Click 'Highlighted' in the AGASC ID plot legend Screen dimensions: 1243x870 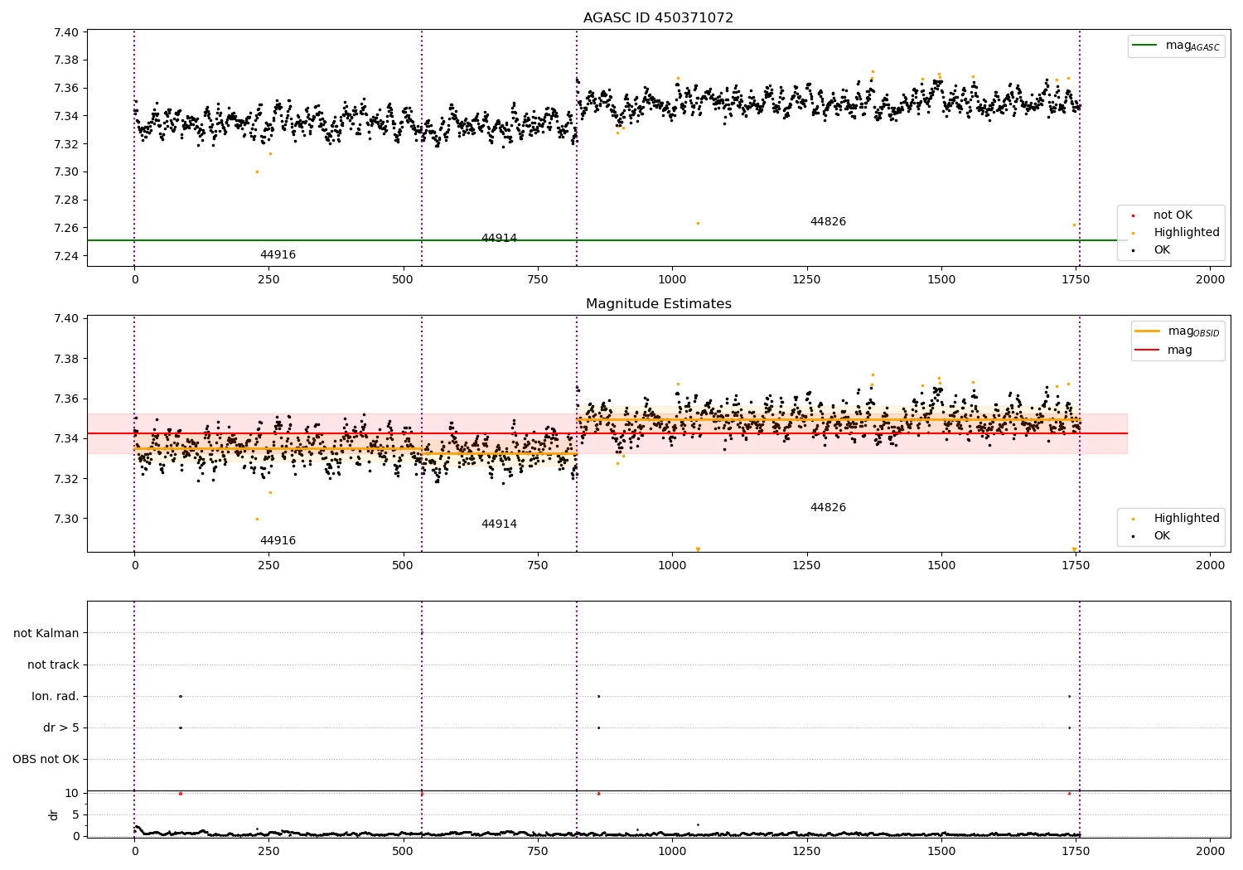(x=1186, y=233)
